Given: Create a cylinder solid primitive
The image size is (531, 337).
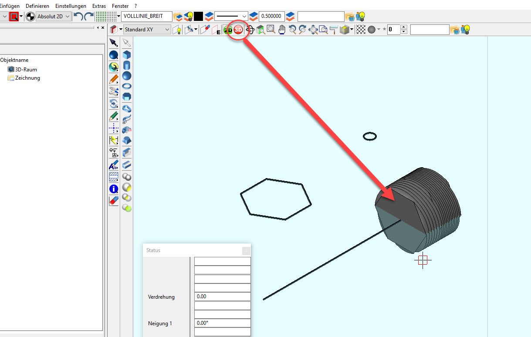Looking at the screenshot, I should coord(127,65).
